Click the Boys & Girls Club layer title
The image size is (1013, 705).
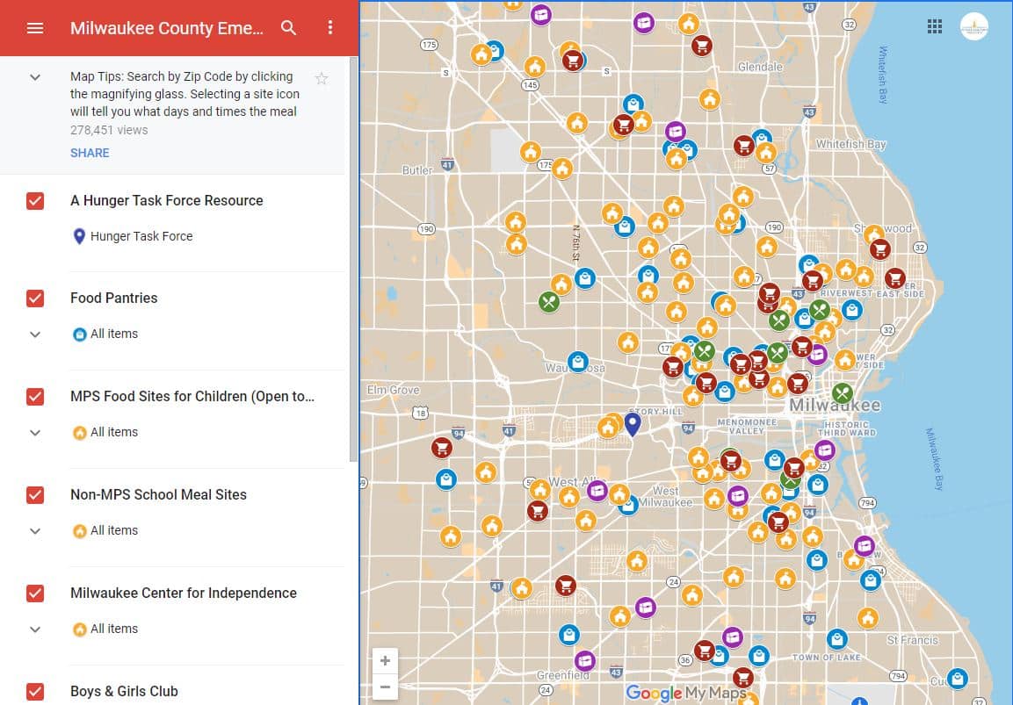pos(124,692)
